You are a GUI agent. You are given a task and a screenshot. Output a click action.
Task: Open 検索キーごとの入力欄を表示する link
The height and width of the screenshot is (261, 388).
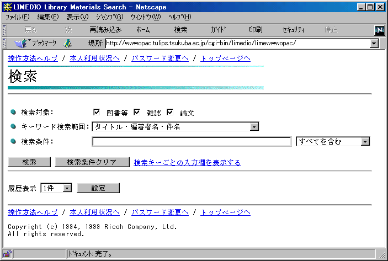pos(187,163)
